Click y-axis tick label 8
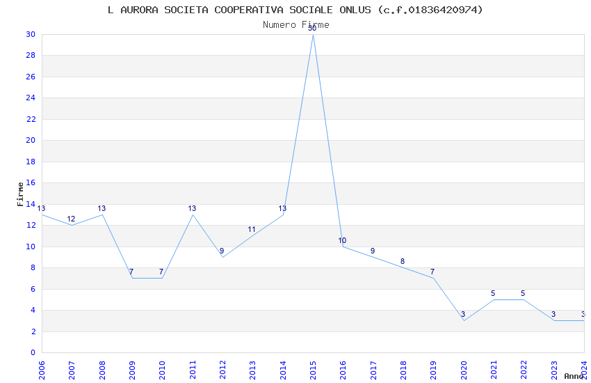 tap(33, 268)
